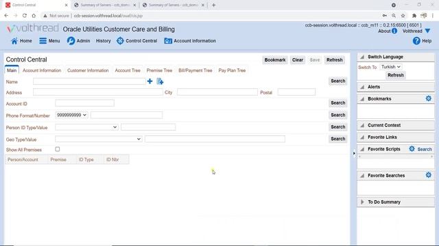Click the Home icon in navigation bar
439x246 pixels.
(14, 41)
